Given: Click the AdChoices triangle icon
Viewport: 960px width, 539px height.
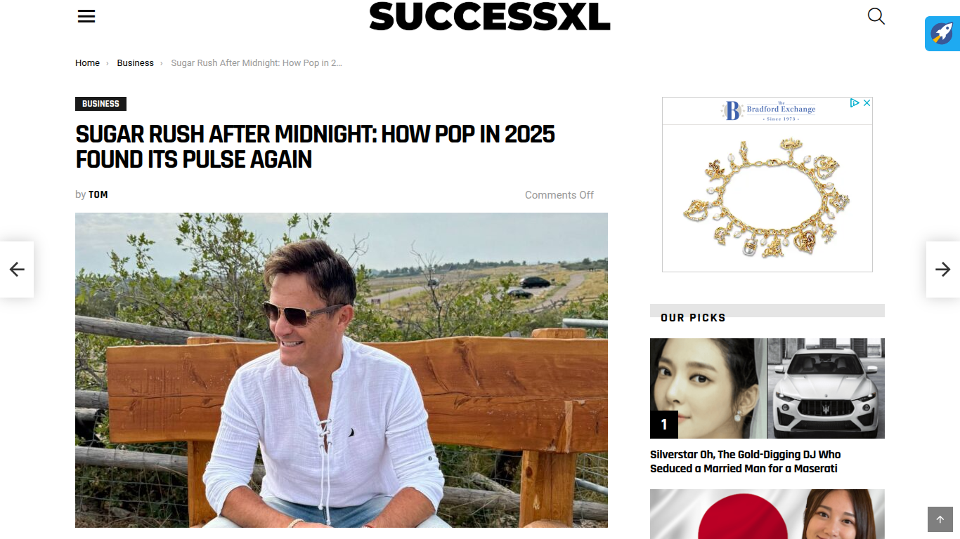Looking at the screenshot, I should (855, 102).
